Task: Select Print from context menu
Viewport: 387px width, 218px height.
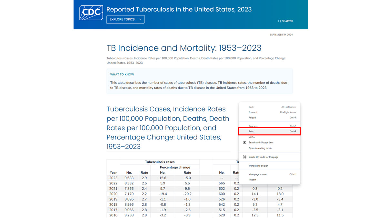Action: tap(269, 131)
